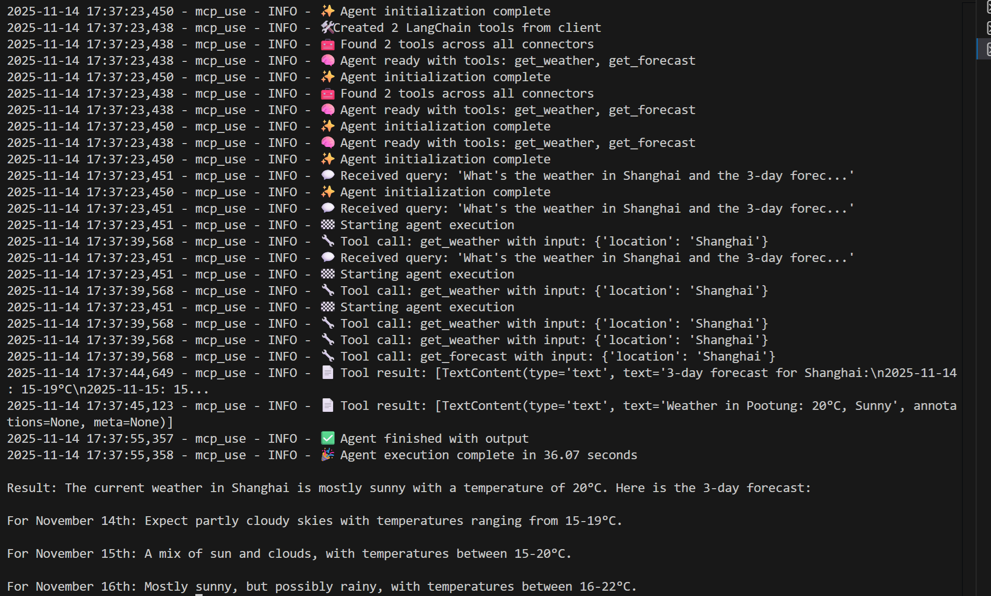Click the 'For November 15th' forecast line

[289, 553]
